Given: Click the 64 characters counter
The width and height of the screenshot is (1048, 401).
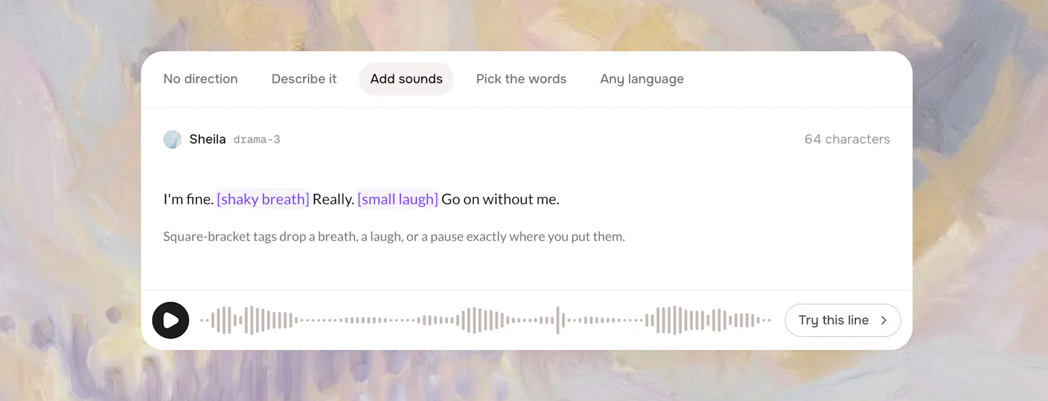Looking at the screenshot, I should [847, 140].
